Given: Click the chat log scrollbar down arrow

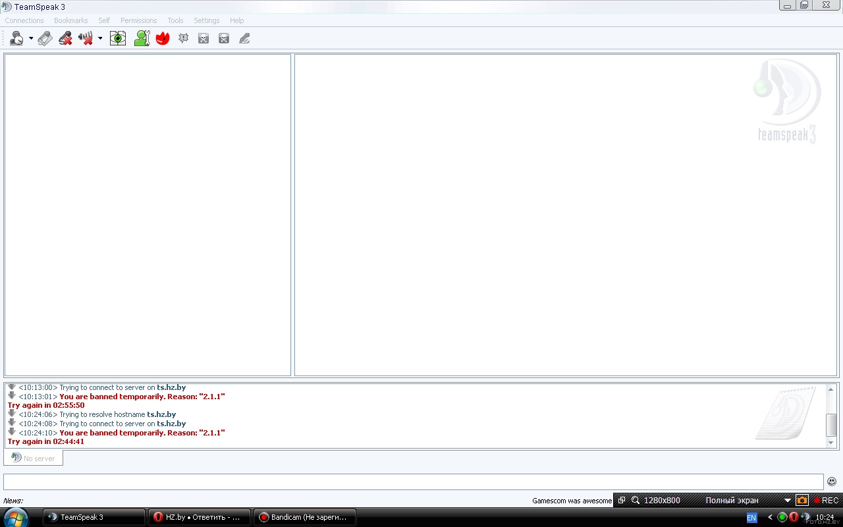Looking at the screenshot, I should pyautogui.click(x=831, y=443).
